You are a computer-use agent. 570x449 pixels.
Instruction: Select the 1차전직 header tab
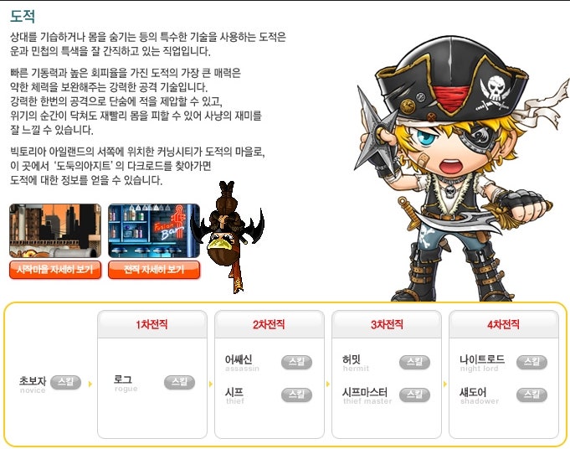coord(152,324)
